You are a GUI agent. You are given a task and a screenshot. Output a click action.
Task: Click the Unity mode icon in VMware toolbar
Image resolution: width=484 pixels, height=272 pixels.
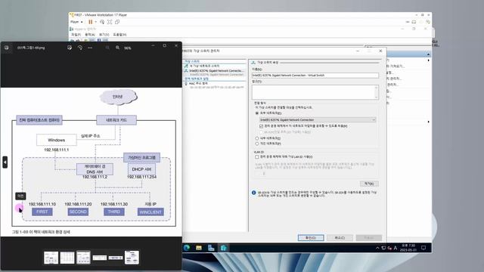coord(117,22)
